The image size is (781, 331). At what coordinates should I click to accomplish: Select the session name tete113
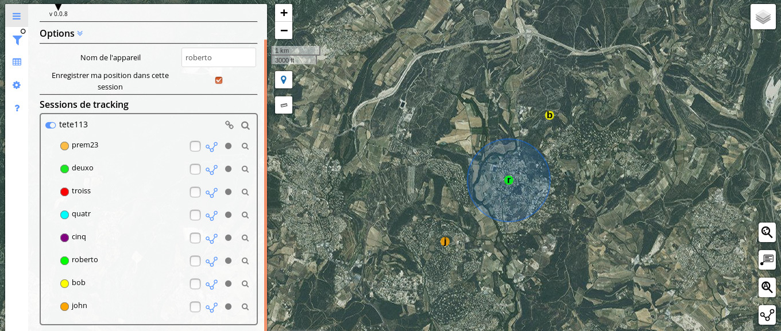click(x=74, y=124)
